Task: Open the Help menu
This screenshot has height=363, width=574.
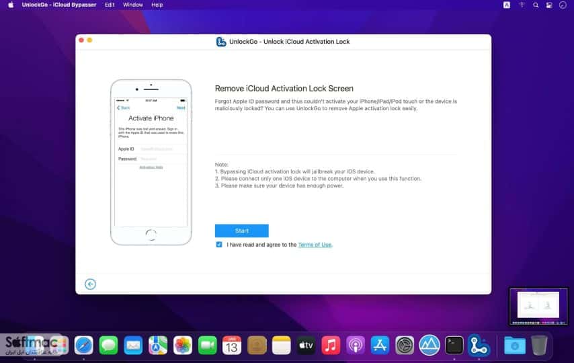Action: pos(157,5)
